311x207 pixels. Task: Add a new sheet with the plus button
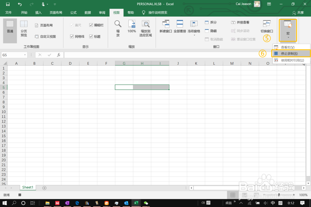[x=44, y=188]
